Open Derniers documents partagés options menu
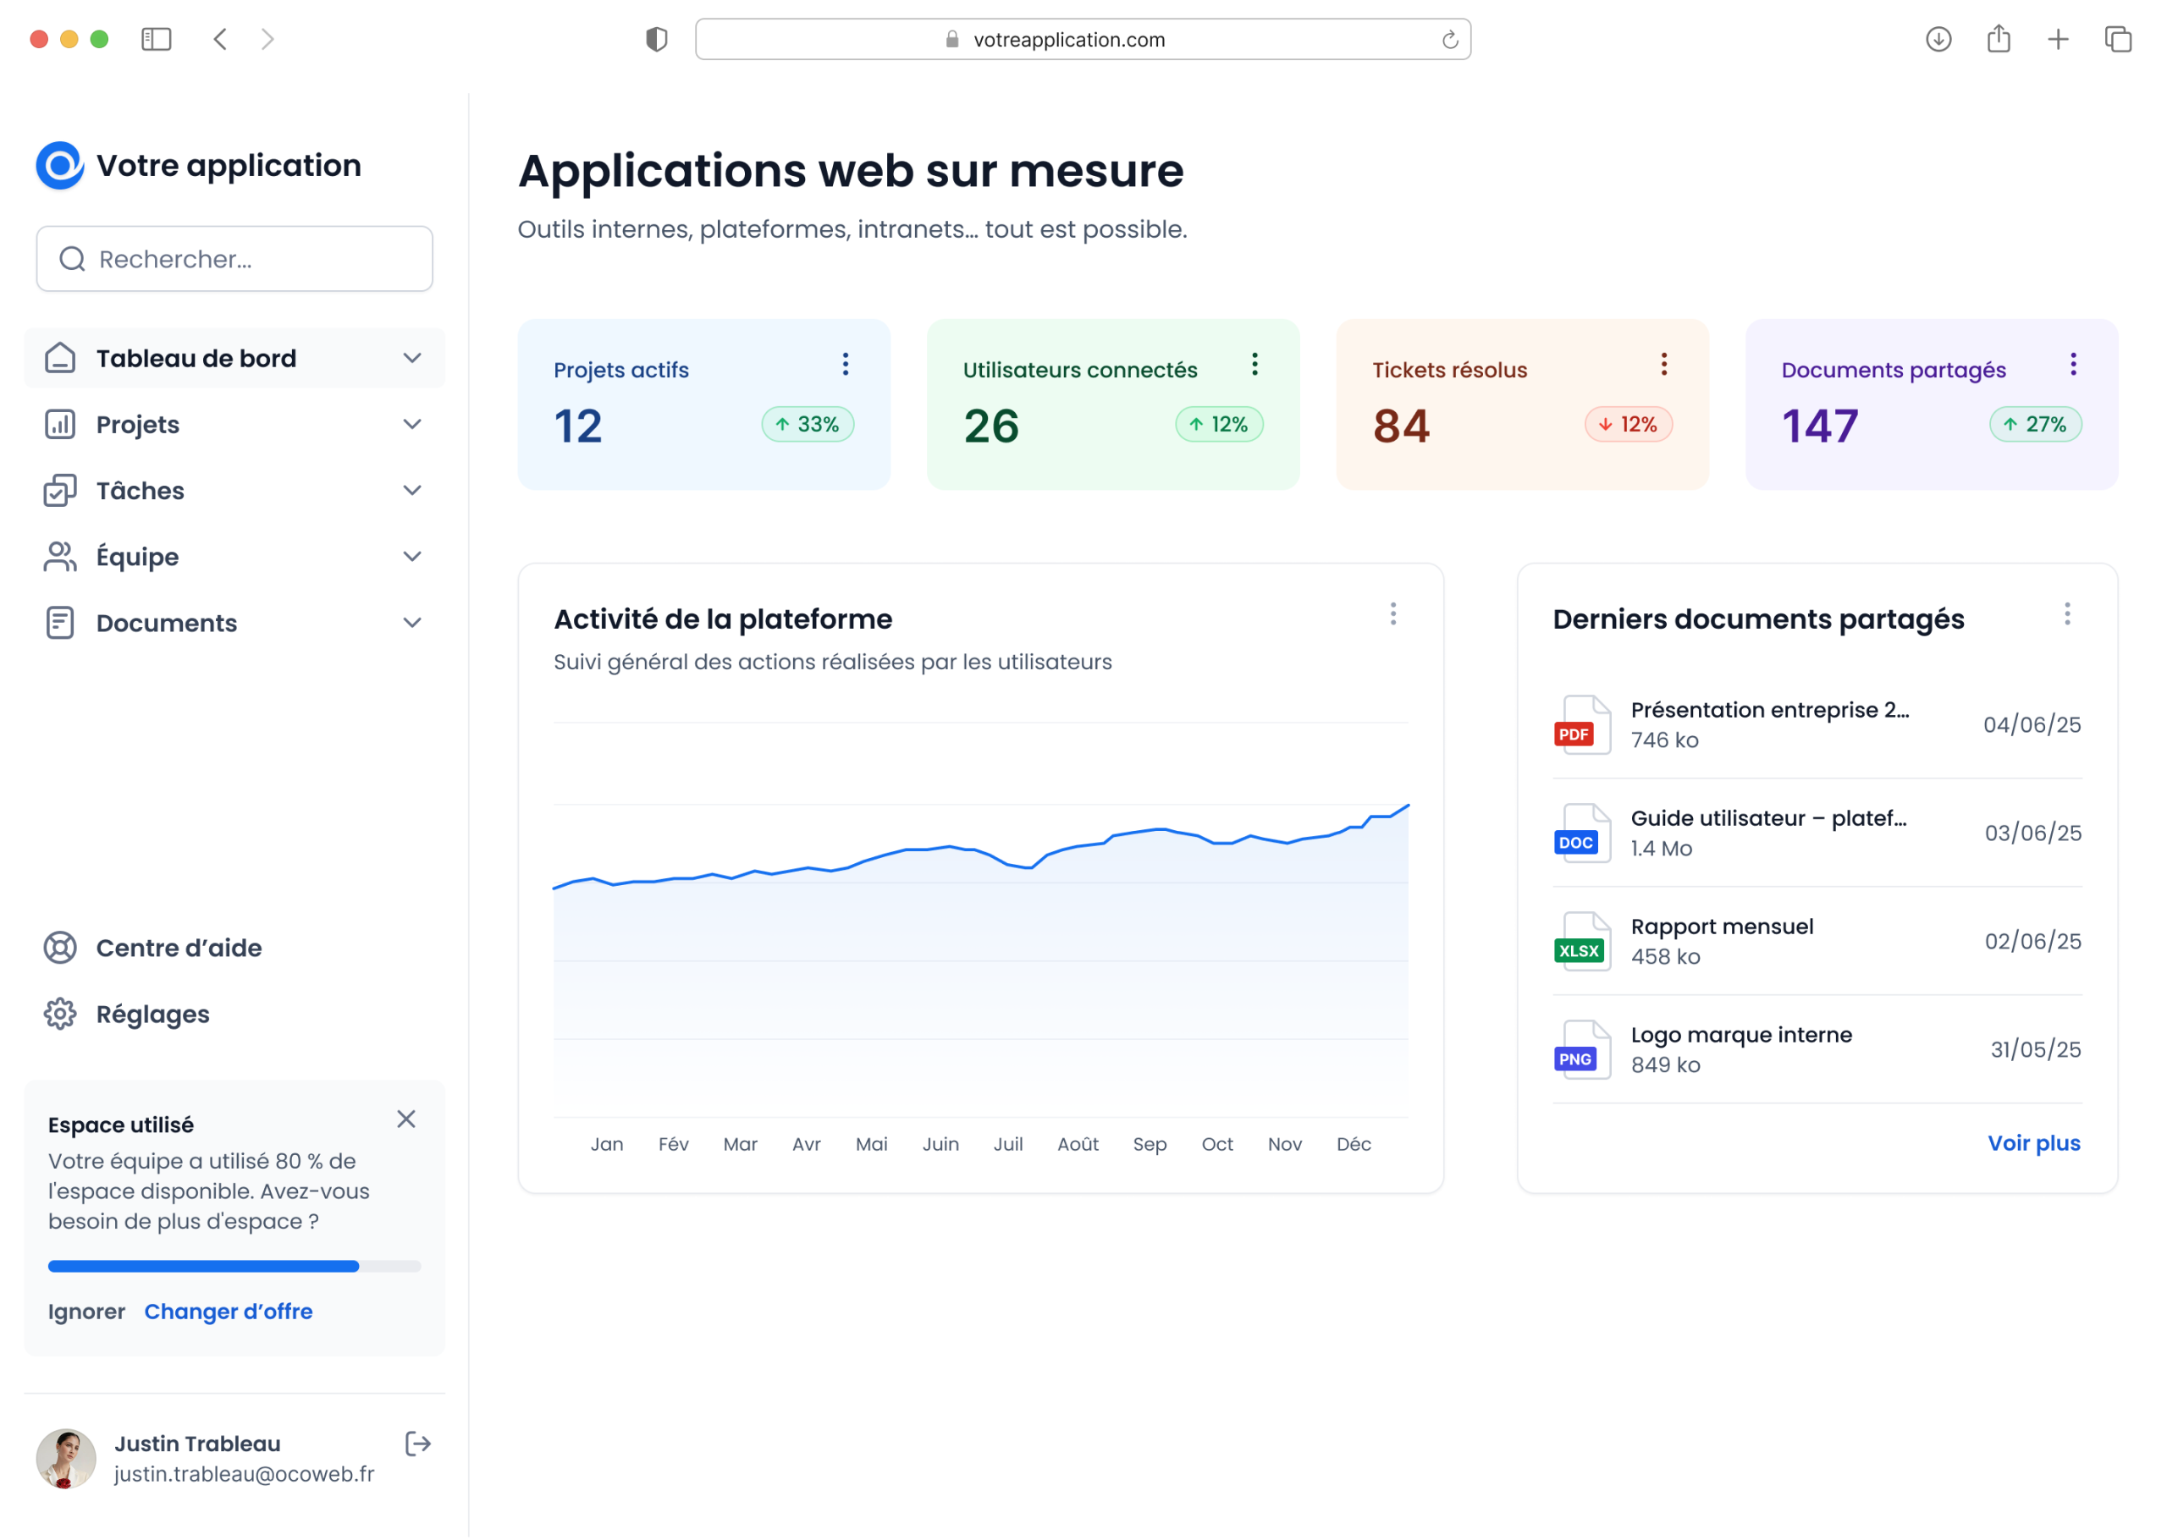This screenshot has width=2167, height=1540. point(2066,613)
